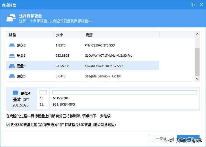Select 硬盘2 row label
Image resolution: width=206 pixels, height=147 pixels.
(21, 46)
